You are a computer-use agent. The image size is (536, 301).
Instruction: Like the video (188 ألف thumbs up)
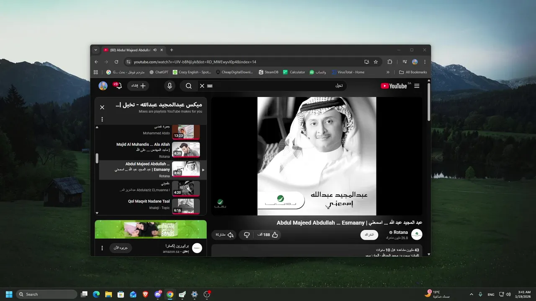268,235
